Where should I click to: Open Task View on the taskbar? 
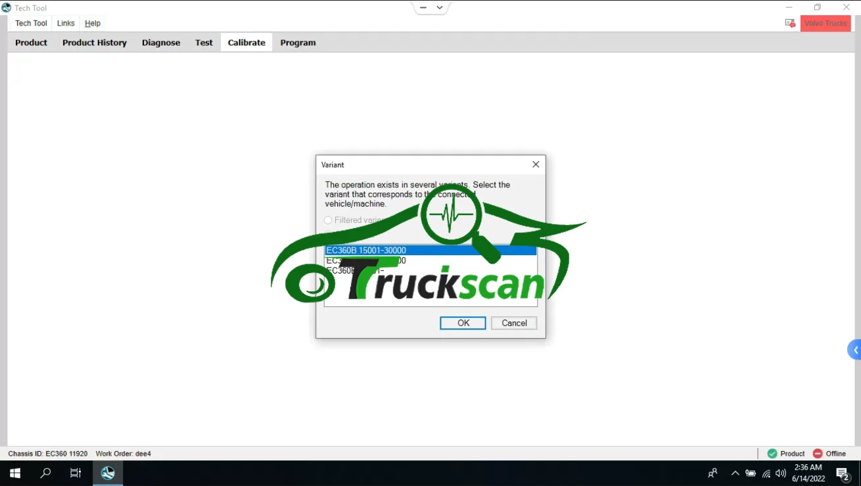[76, 473]
